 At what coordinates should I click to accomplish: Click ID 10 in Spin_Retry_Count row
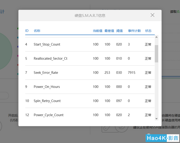27,101
